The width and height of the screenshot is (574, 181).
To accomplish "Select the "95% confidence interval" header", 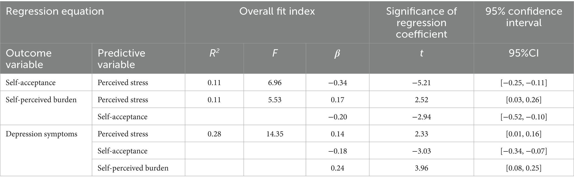I will pyautogui.click(x=523, y=17).
